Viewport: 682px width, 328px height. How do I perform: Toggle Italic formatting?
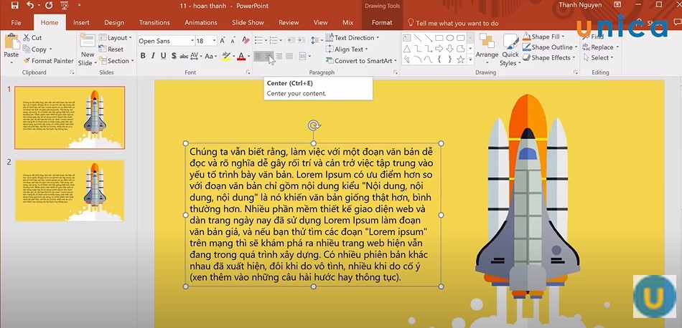153,56
